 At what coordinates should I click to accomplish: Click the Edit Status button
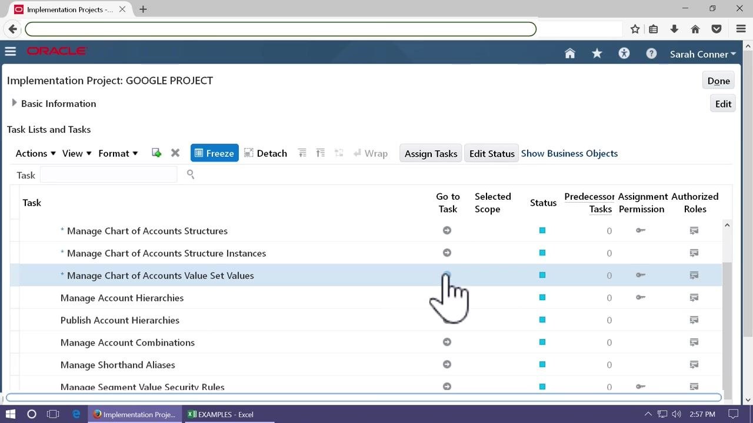[x=492, y=153]
